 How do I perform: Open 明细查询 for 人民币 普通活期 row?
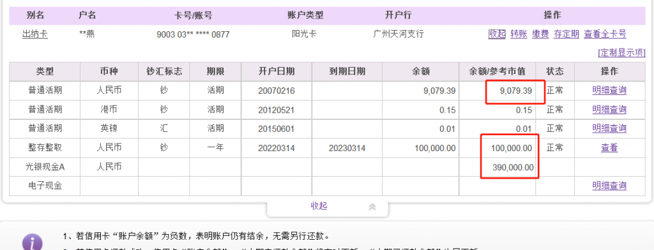click(x=609, y=90)
